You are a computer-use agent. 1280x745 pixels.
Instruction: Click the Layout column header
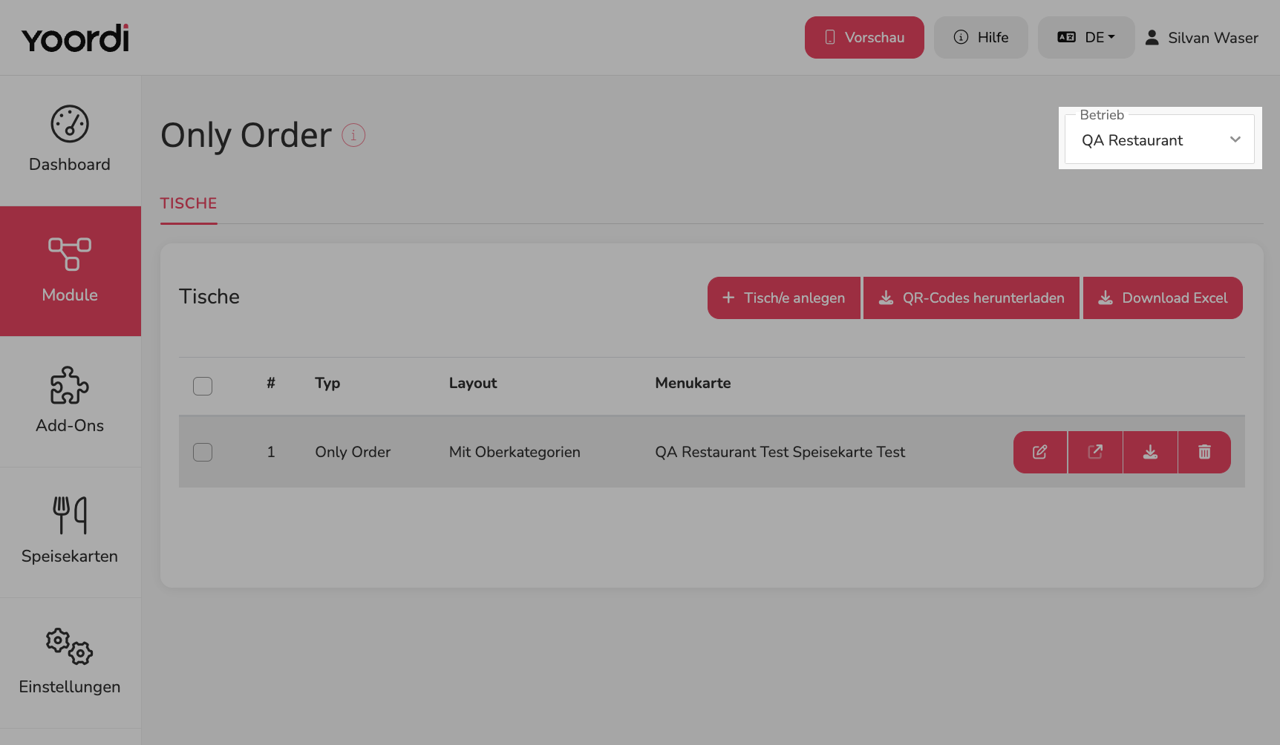(473, 384)
